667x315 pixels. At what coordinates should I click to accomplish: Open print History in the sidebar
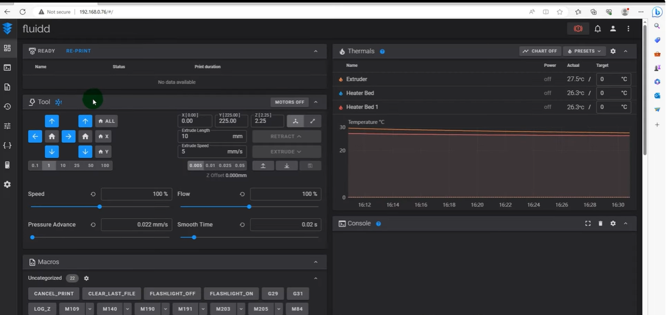click(7, 107)
